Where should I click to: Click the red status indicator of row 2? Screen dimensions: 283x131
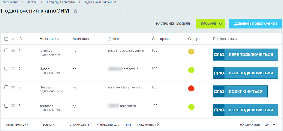coord(191,88)
